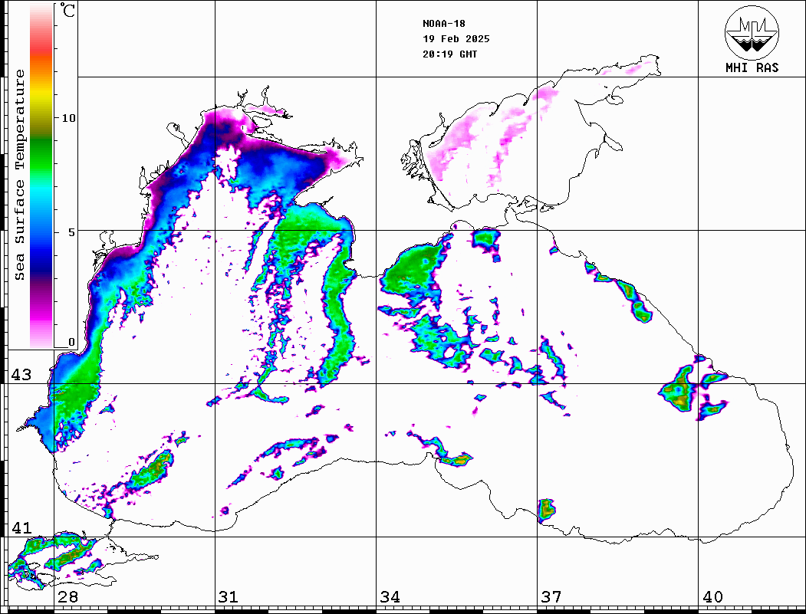Viewport: 806px width, 614px height.
Task: Click the °C unit label
Action: (x=67, y=10)
